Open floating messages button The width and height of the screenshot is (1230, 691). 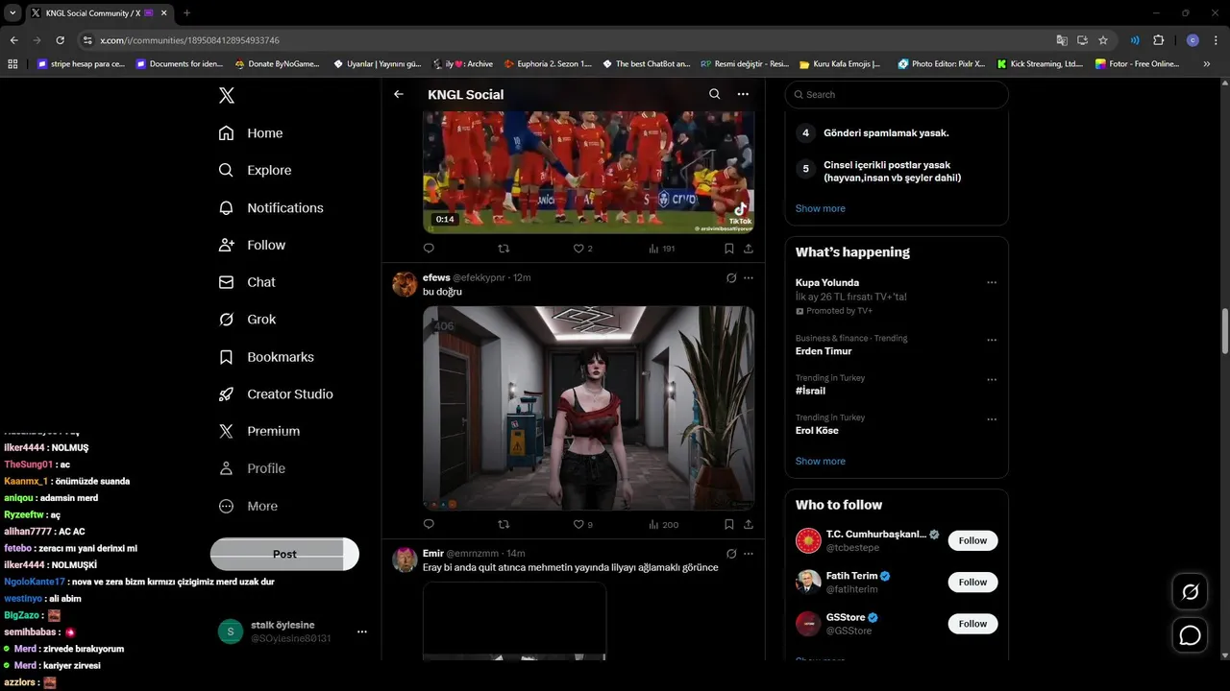(x=1190, y=635)
